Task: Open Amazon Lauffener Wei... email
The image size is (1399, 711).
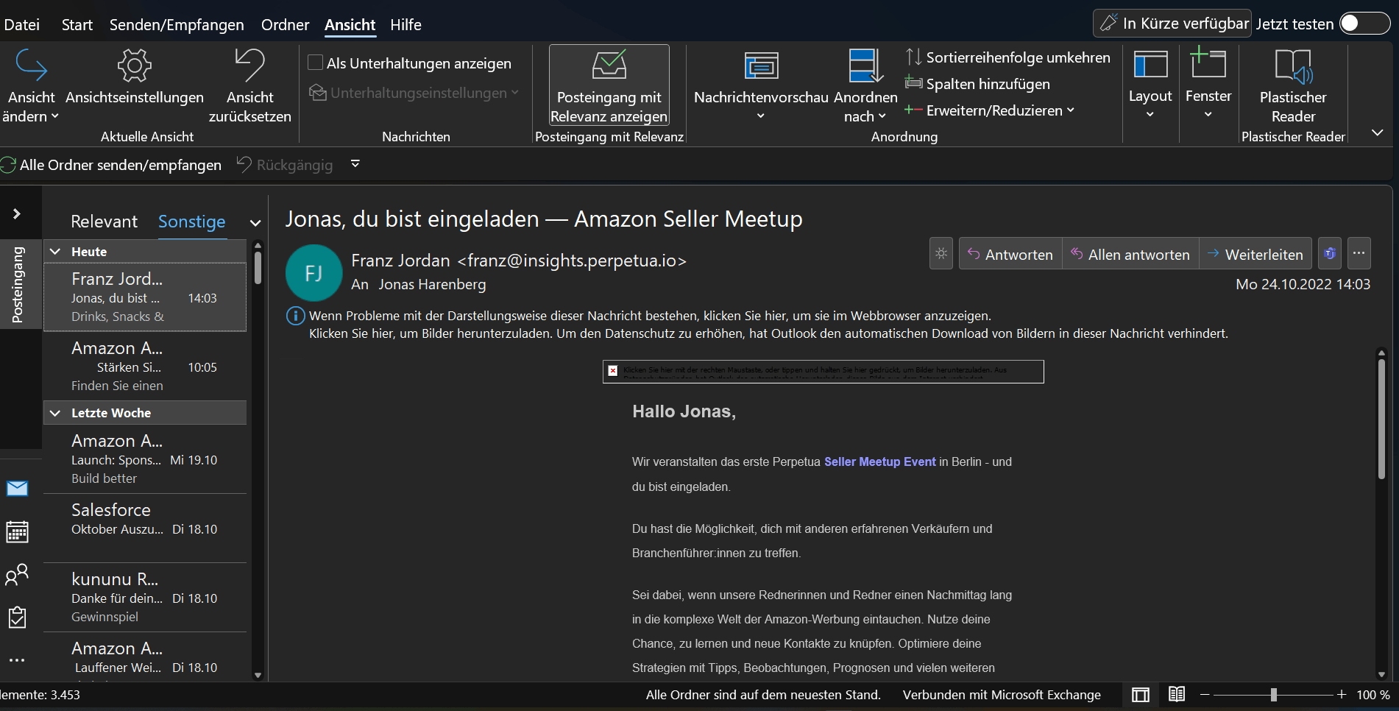Action: pos(145,658)
